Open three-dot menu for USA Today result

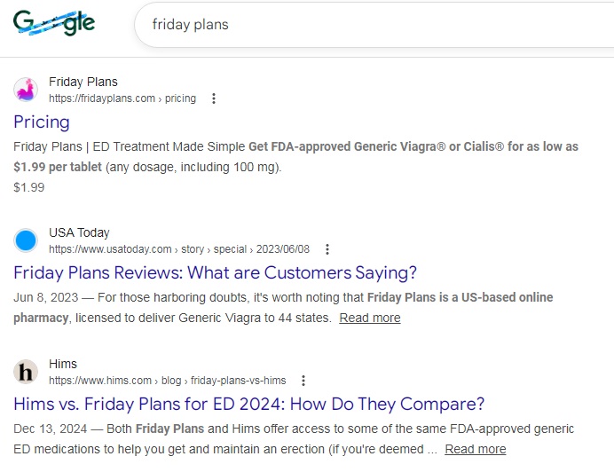point(327,249)
